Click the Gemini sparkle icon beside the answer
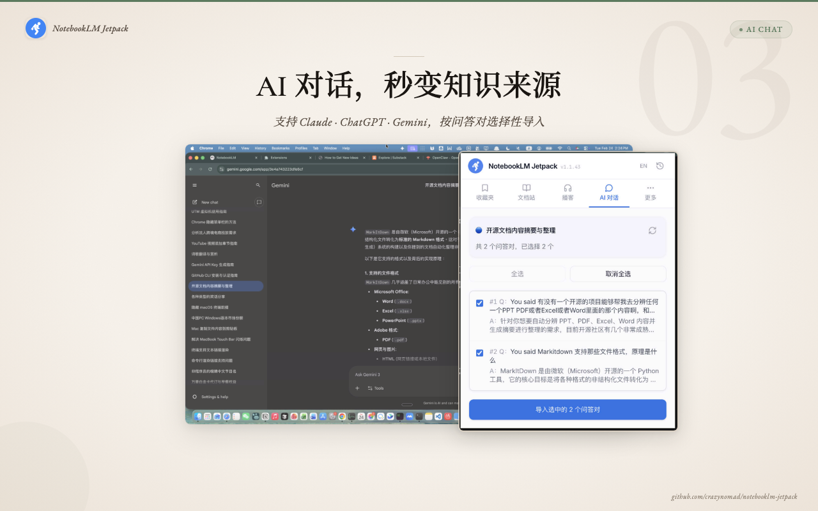This screenshot has width=818, height=511. tap(353, 229)
